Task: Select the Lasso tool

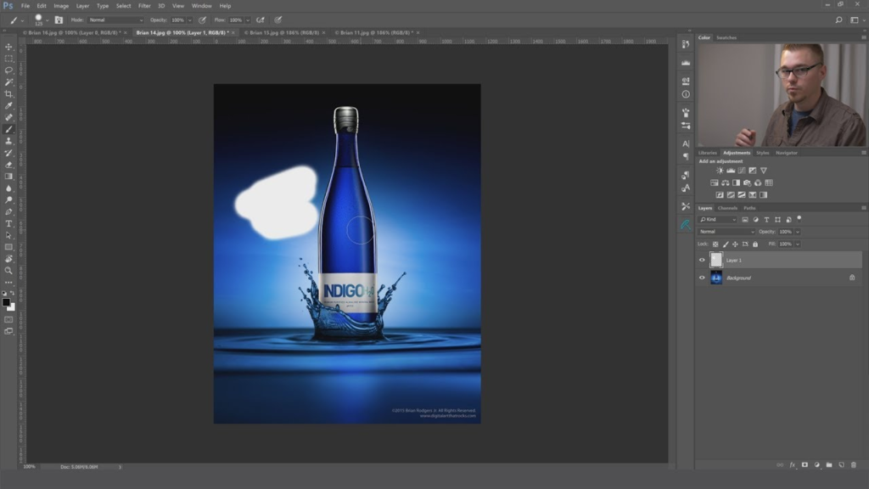Action: point(8,70)
